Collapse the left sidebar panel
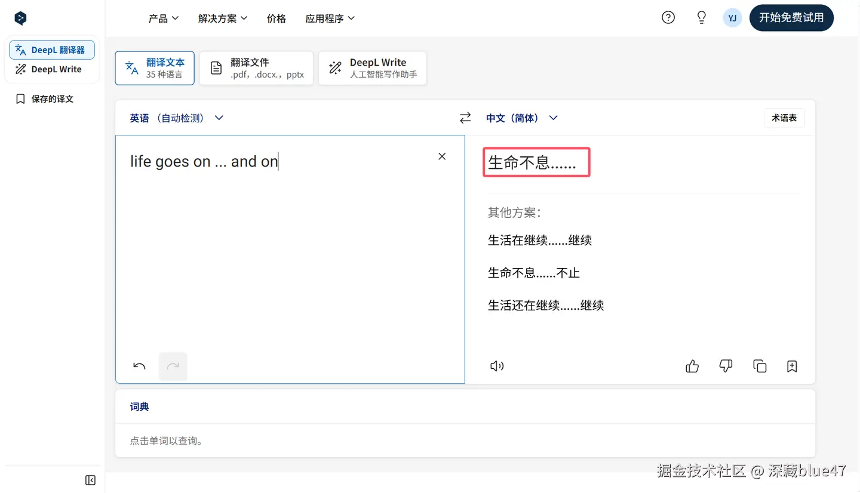 pyautogui.click(x=90, y=480)
